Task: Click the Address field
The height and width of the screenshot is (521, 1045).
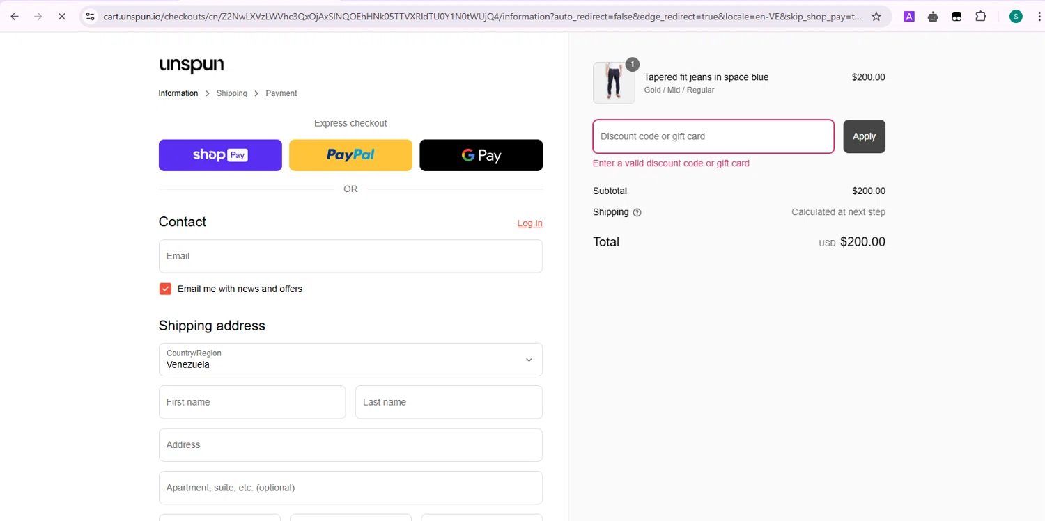Action: [350, 445]
